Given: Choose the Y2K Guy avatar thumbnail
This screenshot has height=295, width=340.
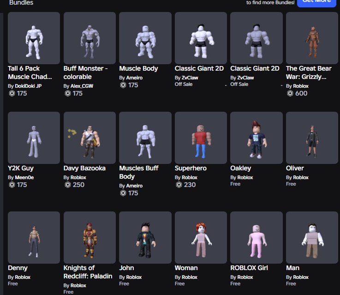Looking at the screenshot, I should [34, 138].
